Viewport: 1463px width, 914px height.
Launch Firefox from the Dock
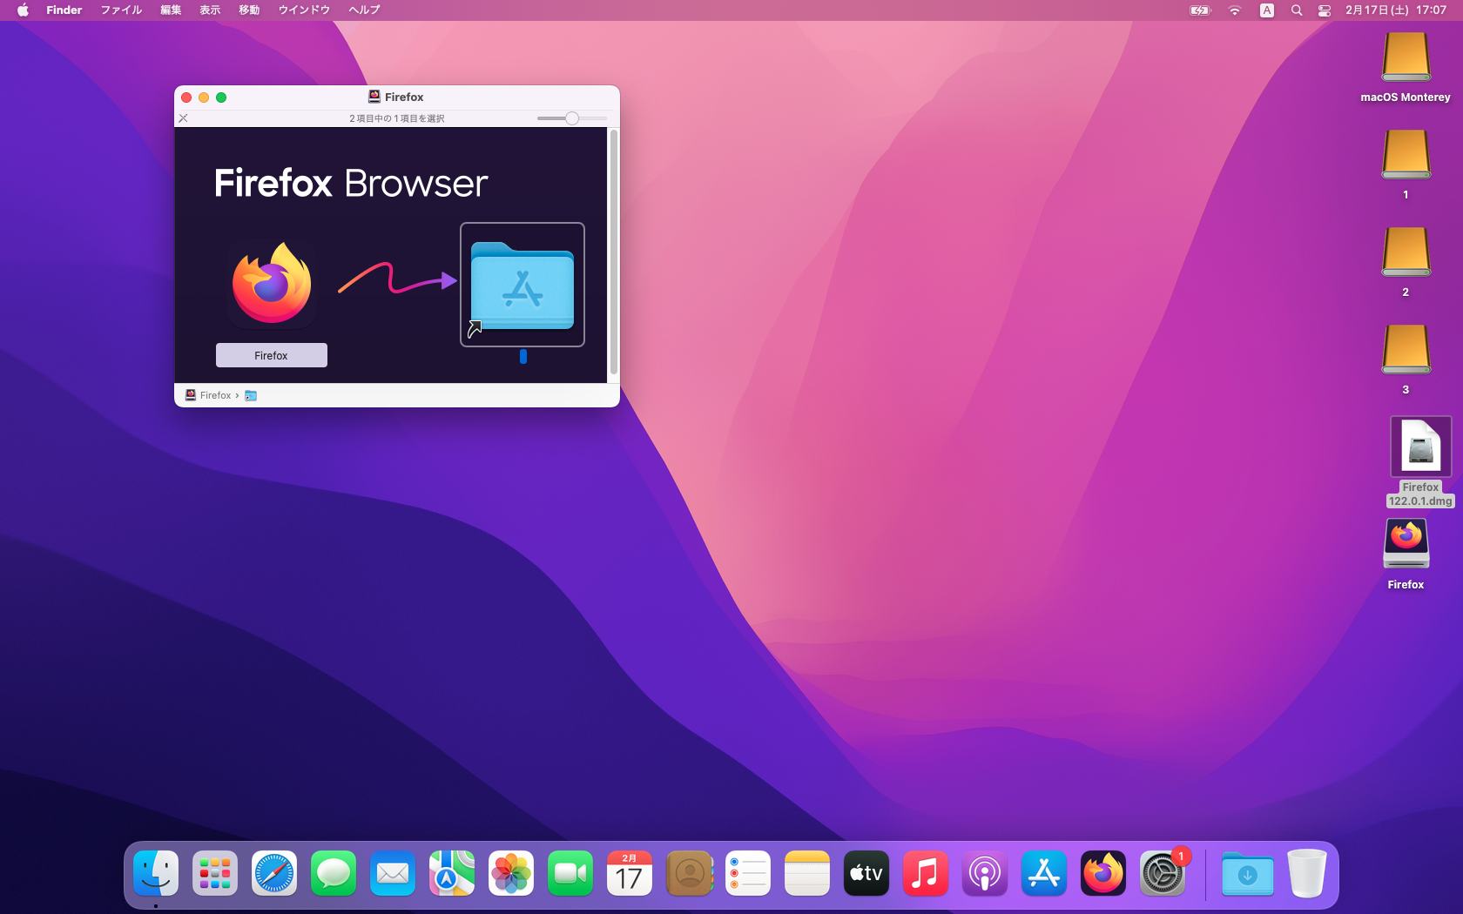click(1103, 873)
